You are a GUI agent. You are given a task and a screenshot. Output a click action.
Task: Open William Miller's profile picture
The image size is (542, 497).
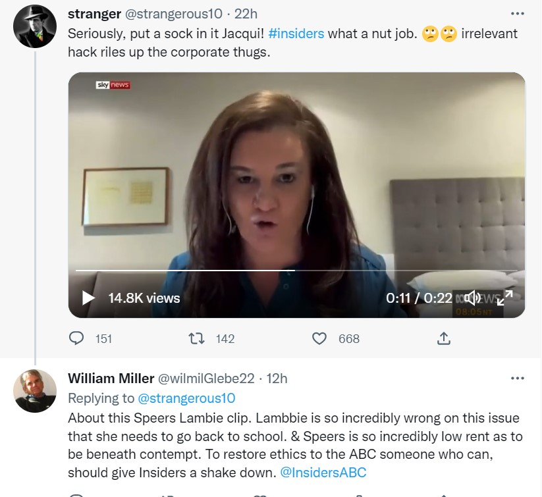(x=35, y=391)
